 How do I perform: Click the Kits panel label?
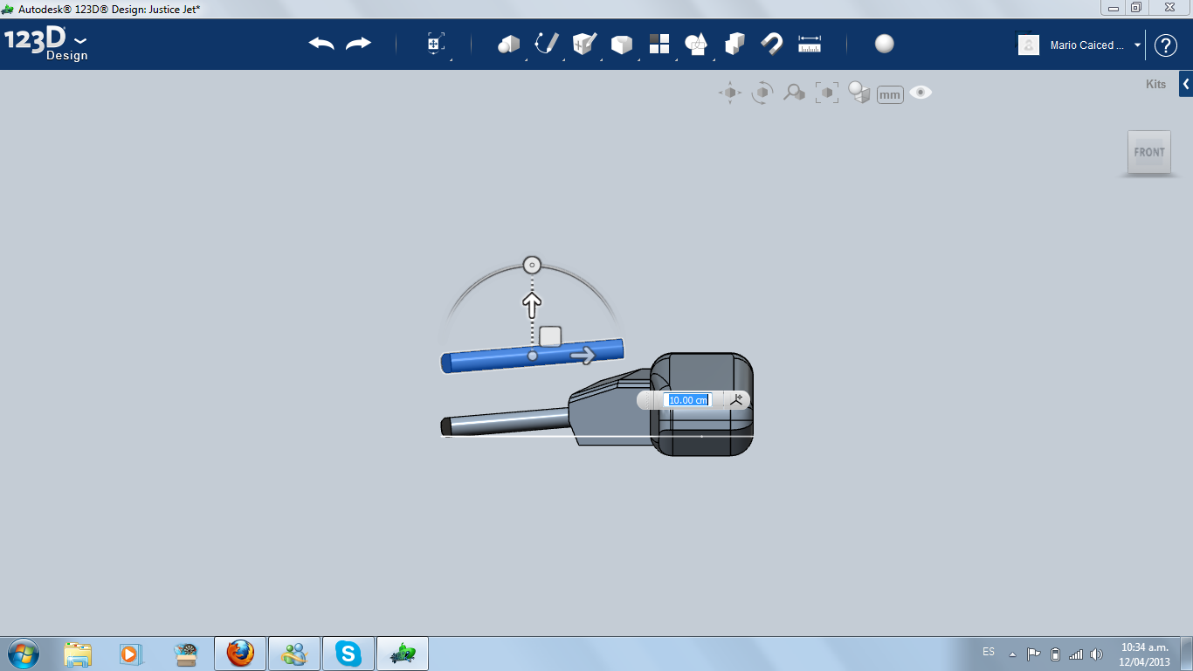click(x=1155, y=85)
